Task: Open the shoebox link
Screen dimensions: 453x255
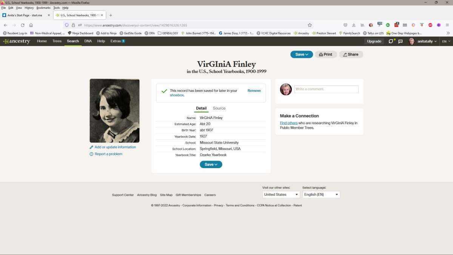Action: (x=177, y=95)
